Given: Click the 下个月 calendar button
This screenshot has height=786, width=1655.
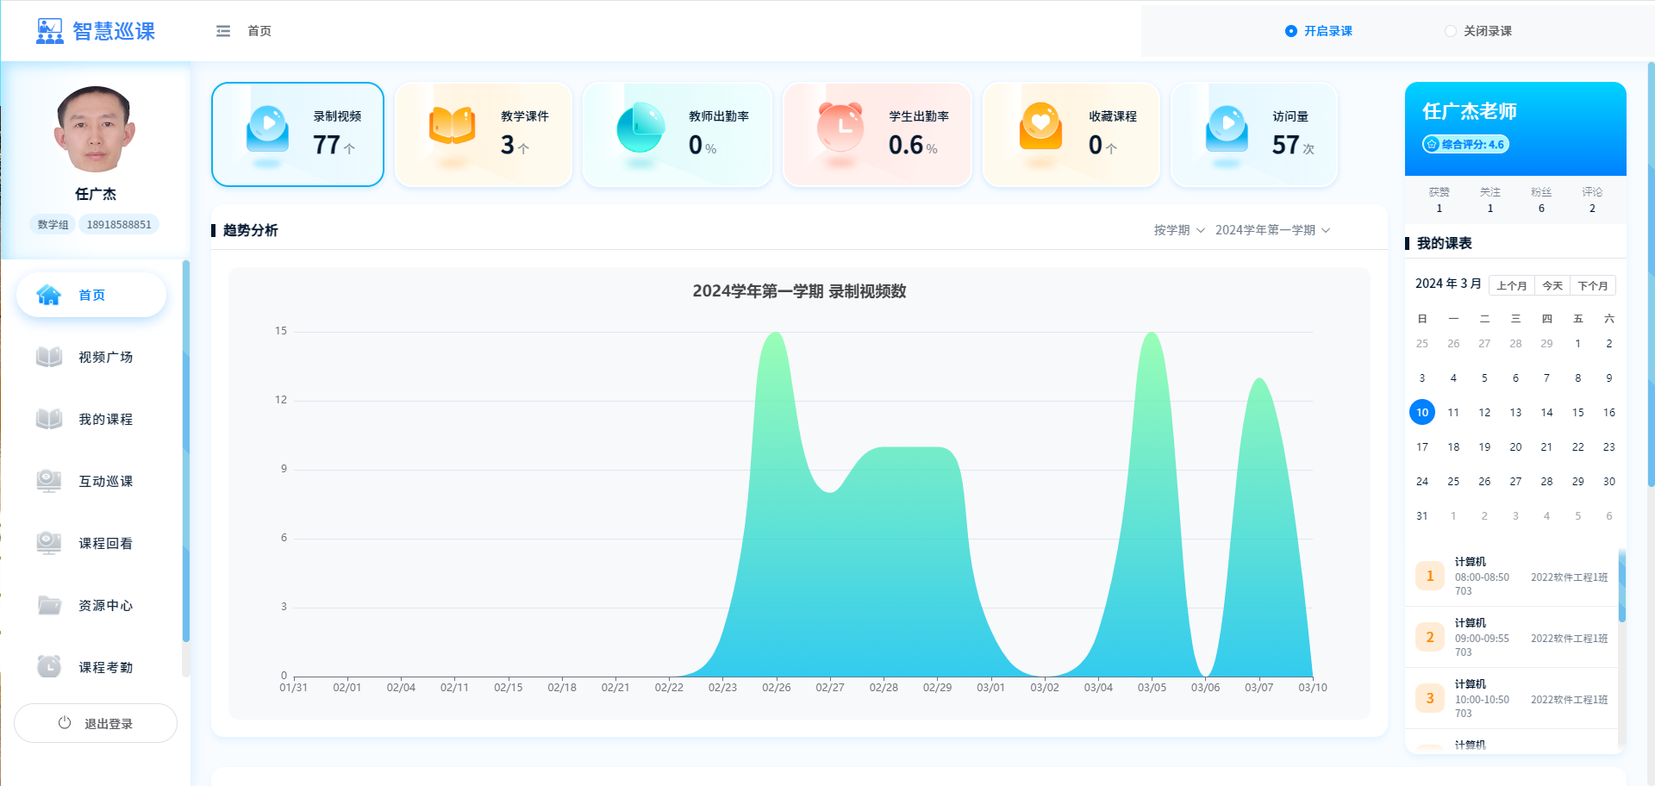Looking at the screenshot, I should pyautogui.click(x=1592, y=285).
